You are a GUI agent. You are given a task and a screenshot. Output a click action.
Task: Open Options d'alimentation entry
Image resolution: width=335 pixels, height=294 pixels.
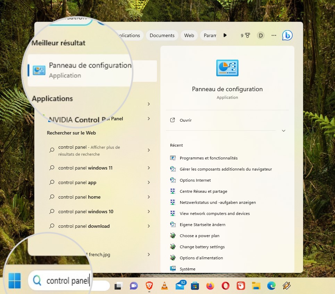(x=201, y=258)
